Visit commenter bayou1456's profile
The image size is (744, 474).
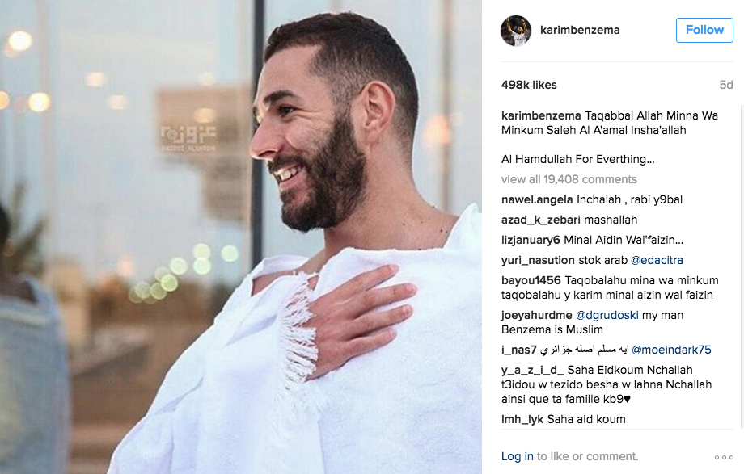tap(531, 280)
